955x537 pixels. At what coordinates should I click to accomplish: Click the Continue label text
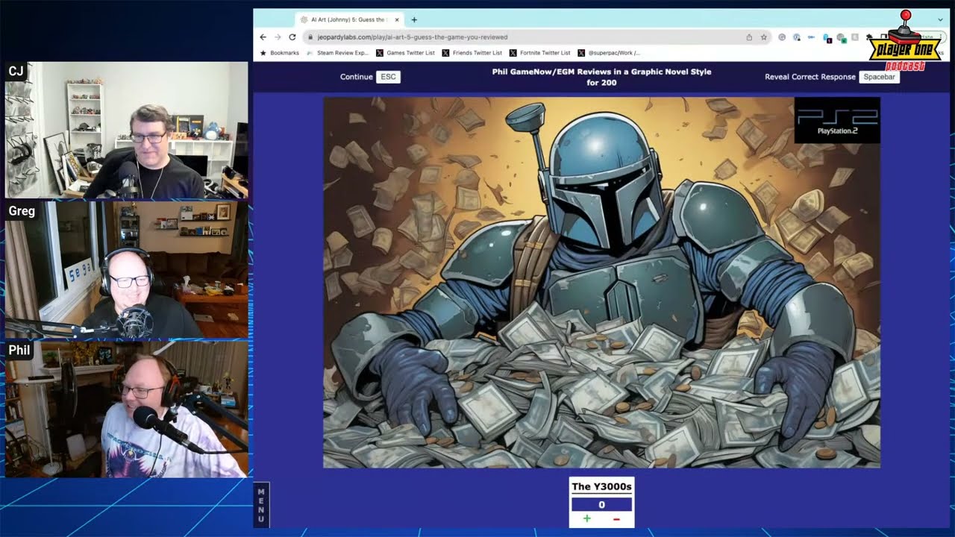[356, 77]
